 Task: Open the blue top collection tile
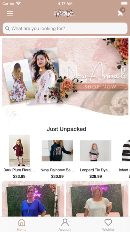(33, 199)
